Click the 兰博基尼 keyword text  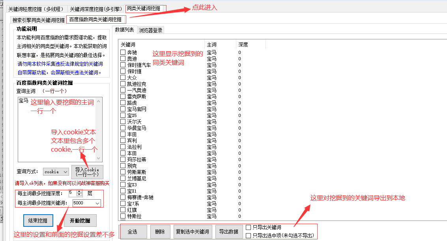(x=137, y=178)
